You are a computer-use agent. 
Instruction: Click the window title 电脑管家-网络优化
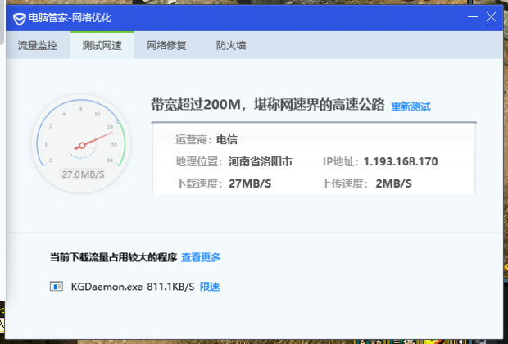pyautogui.click(x=70, y=18)
